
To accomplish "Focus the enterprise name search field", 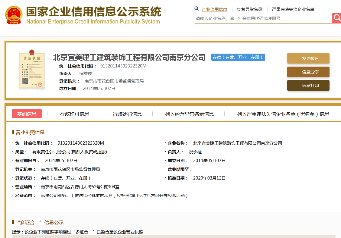I will click(263, 18).
